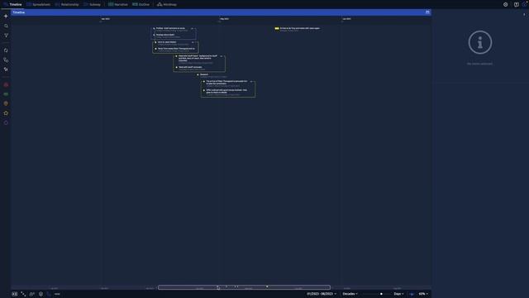
Task: Collapse the fourth event group box
Action: (251, 81)
